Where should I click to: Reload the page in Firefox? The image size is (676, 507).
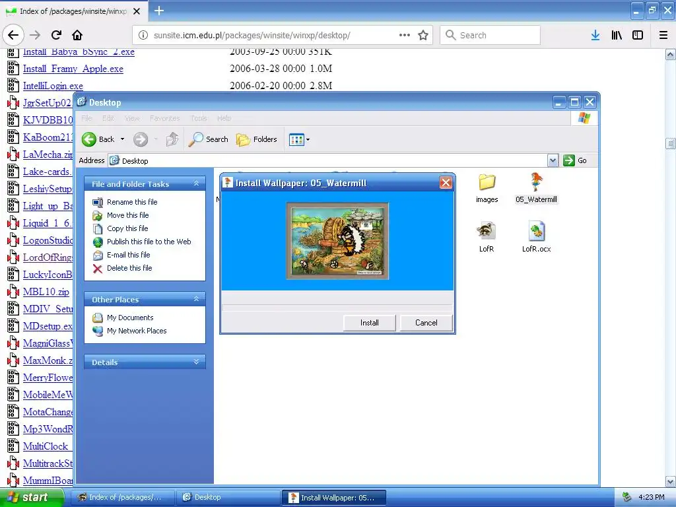pos(57,35)
